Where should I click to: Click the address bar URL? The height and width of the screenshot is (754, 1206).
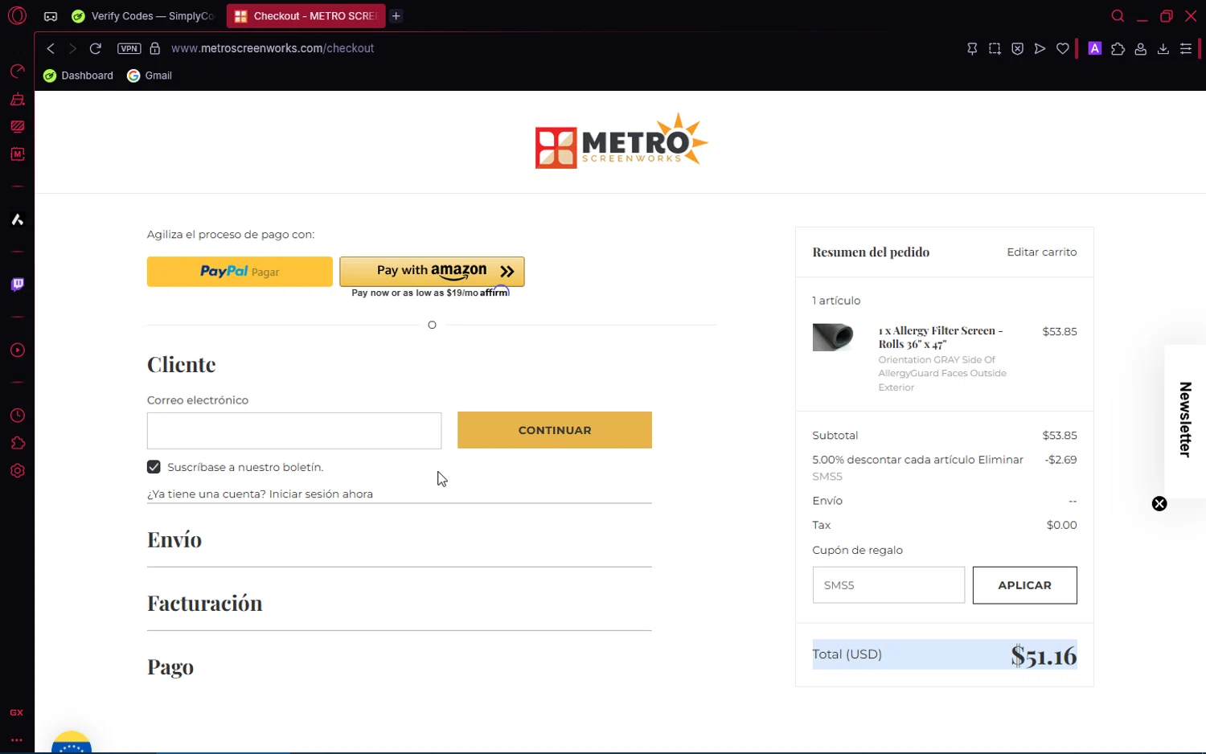pos(273,48)
